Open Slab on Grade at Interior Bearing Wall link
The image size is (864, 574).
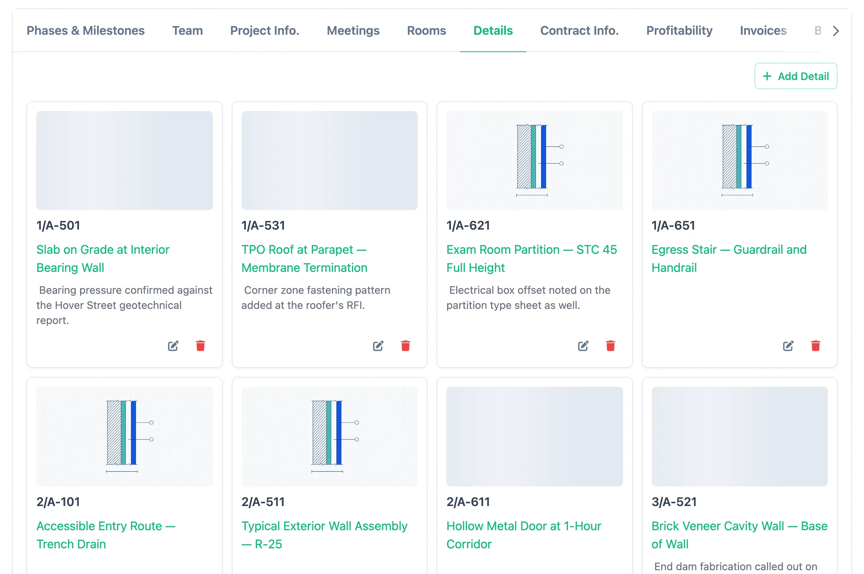103,259
